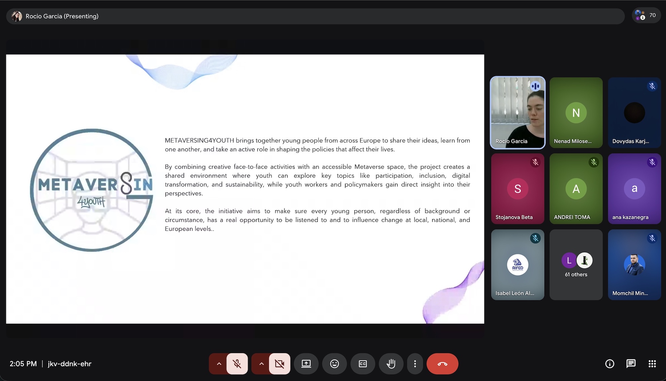
Task: Click the AIFED logo avatar
Action: pos(518,265)
